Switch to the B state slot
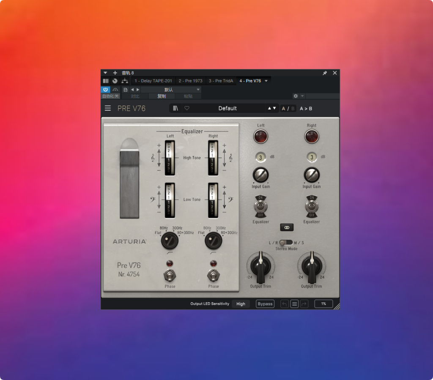This screenshot has width=433, height=380. 293,109
